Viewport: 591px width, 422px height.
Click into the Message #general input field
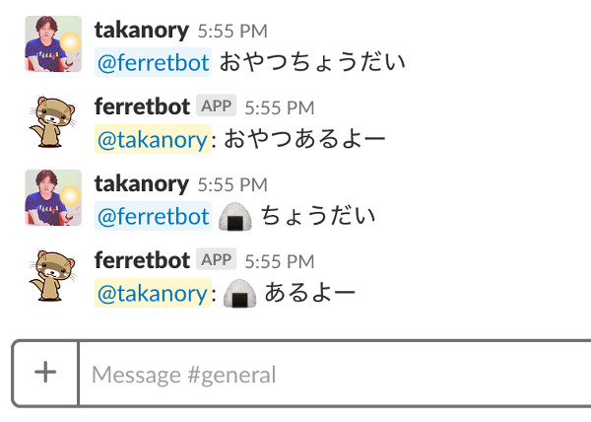tap(335, 374)
